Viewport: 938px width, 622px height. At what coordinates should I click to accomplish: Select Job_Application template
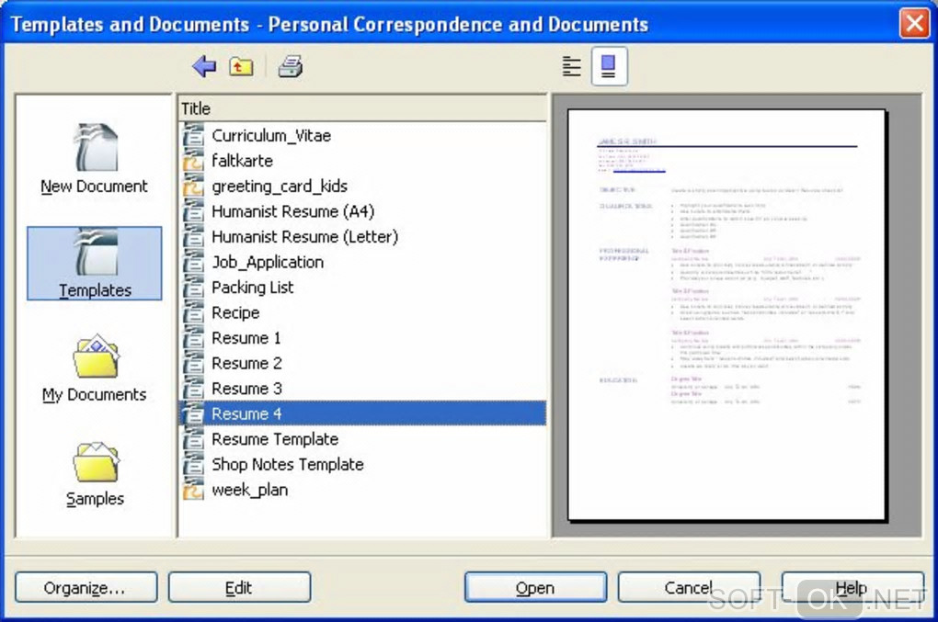pyautogui.click(x=362, y=262)
